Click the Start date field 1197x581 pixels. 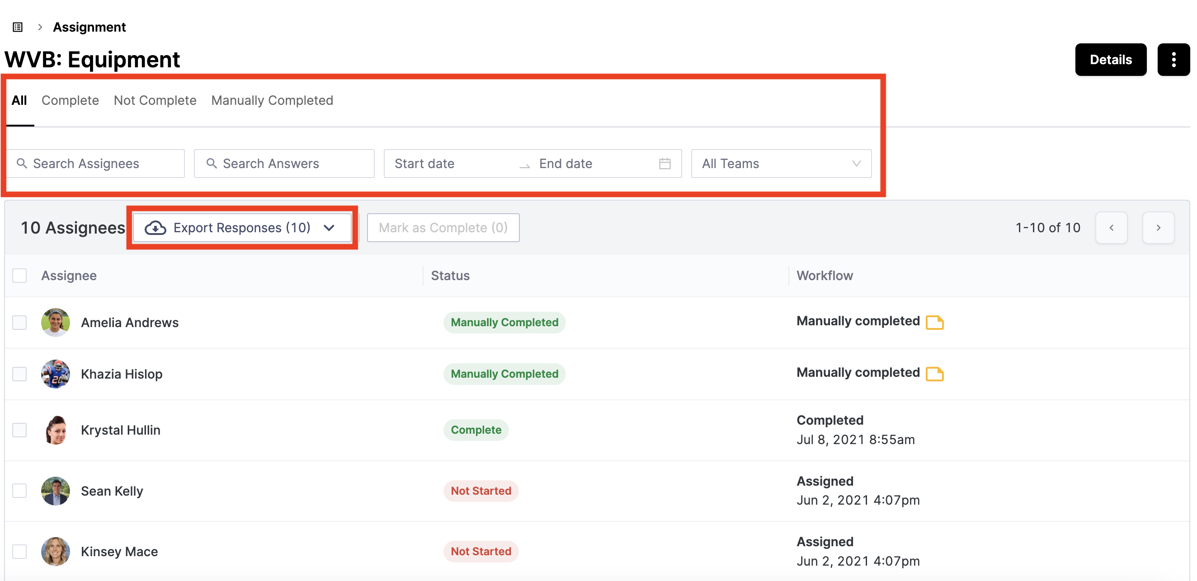coord(448,164)
